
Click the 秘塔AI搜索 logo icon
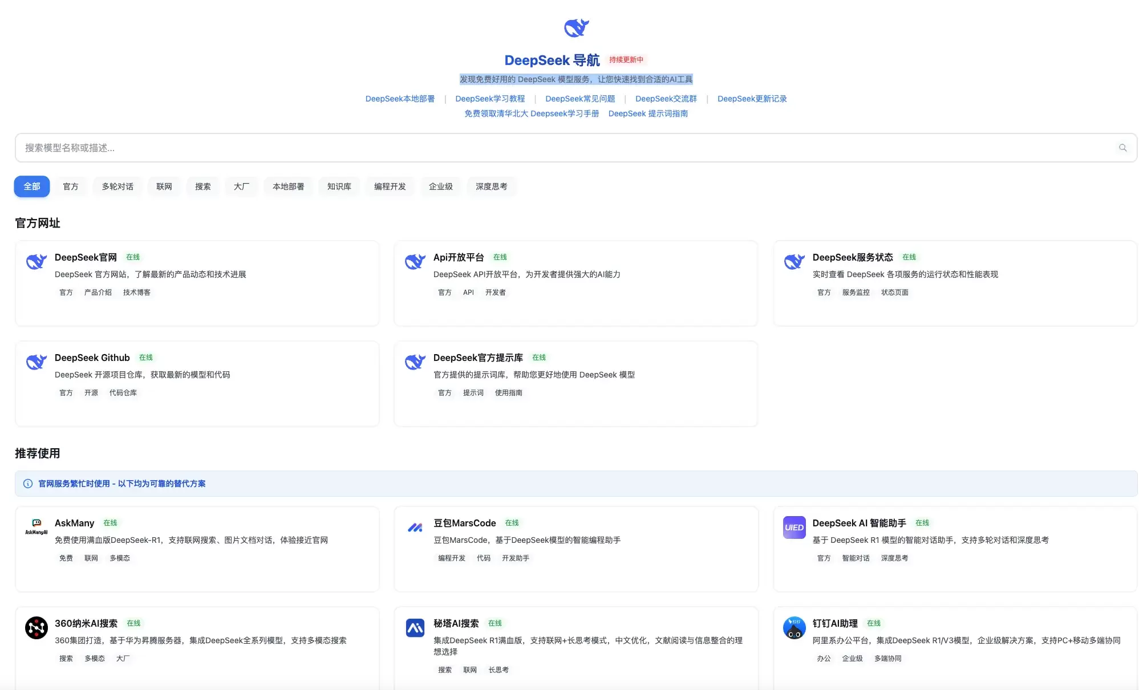pos(415,628)
